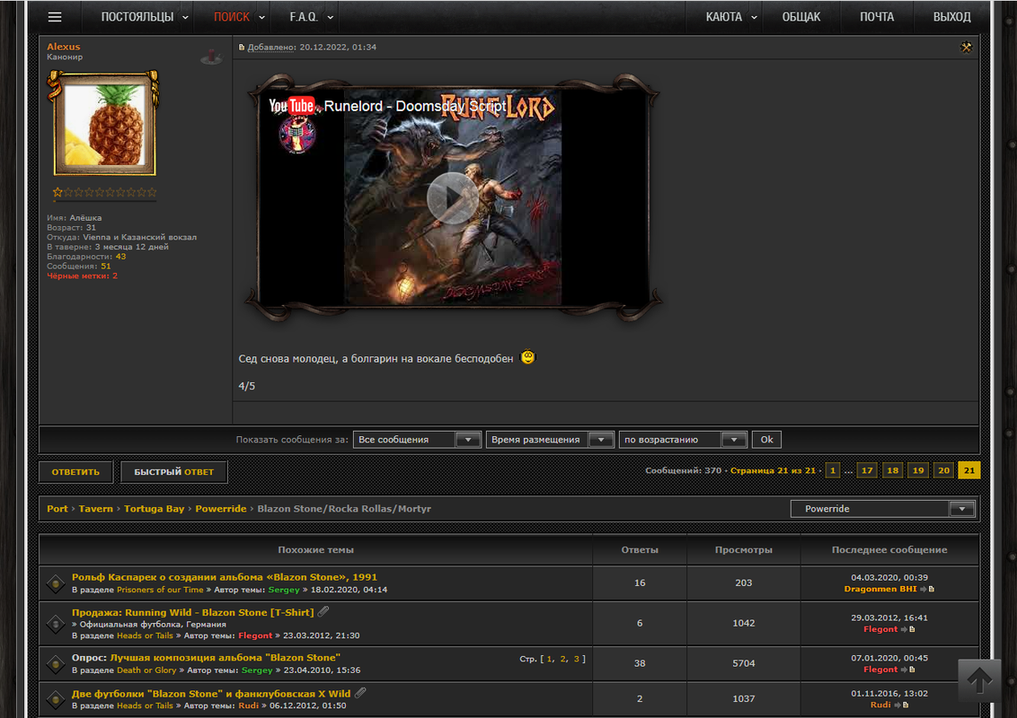1017x718 pixels.
Task: Go to page 18 of the thread
Action: [x=892, y=470]
